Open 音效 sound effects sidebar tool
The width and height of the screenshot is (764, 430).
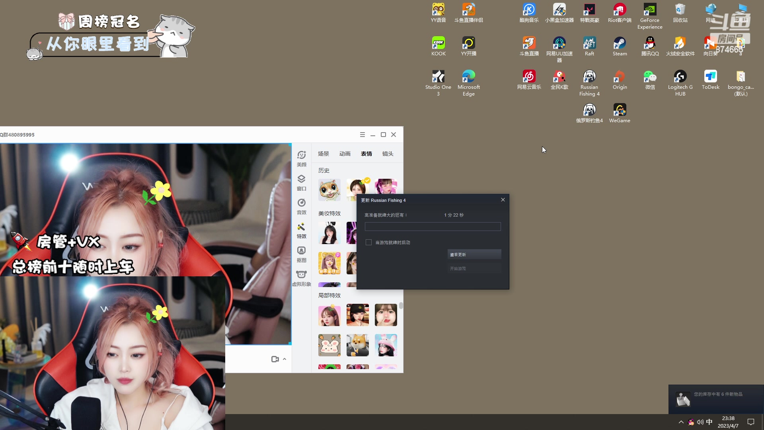click(x=301, y=206)
